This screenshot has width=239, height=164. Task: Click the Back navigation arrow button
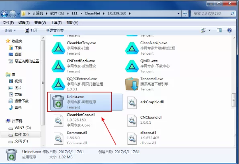[4, 14]
